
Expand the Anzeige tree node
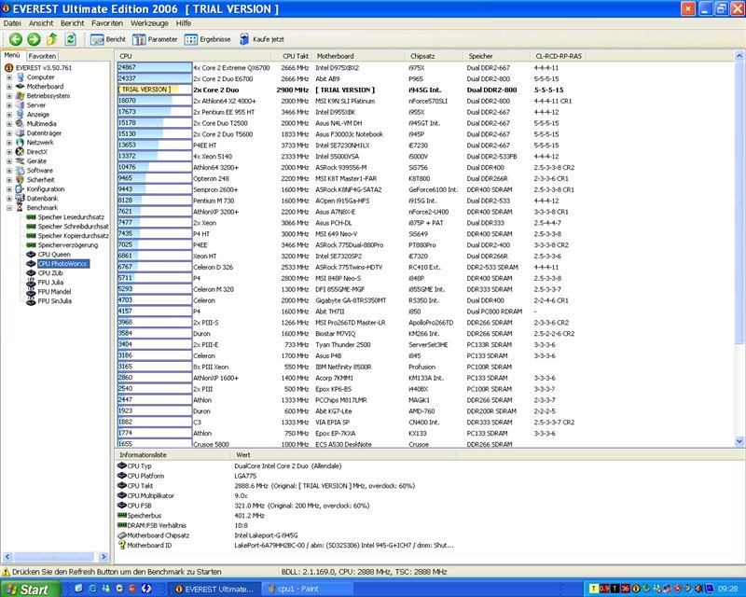pos(9,114)
